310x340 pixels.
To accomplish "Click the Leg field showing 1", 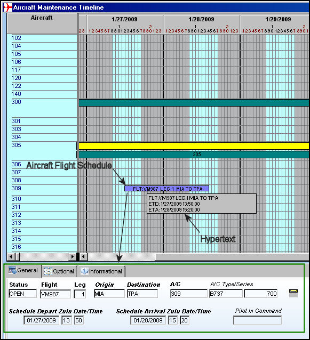I will point(80,294).
